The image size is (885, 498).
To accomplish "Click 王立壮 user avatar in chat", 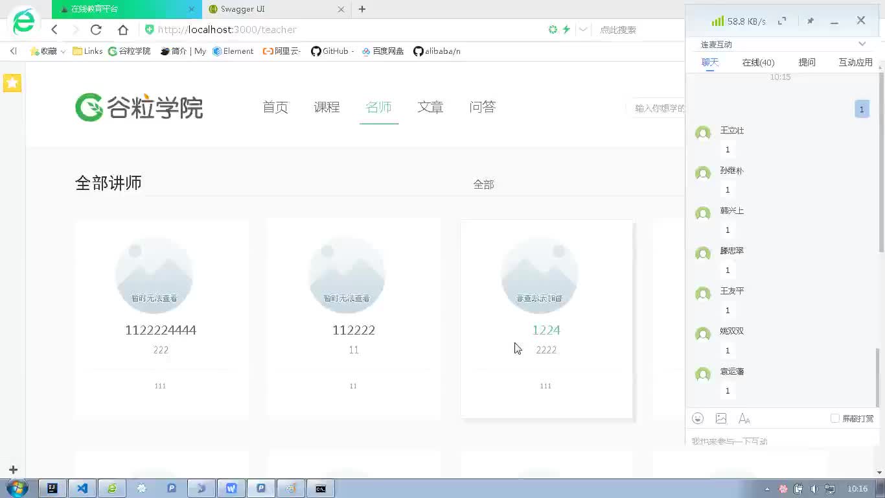I will tap(703, 134).
